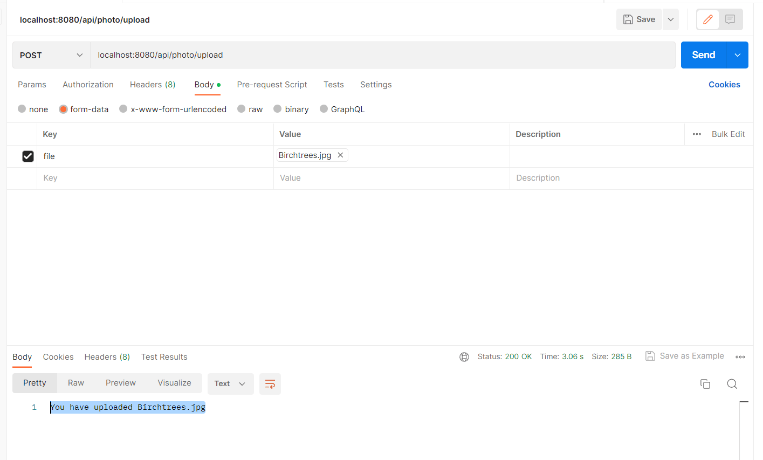
Task: Click line number 1 in response
Action: pos(34,407)
